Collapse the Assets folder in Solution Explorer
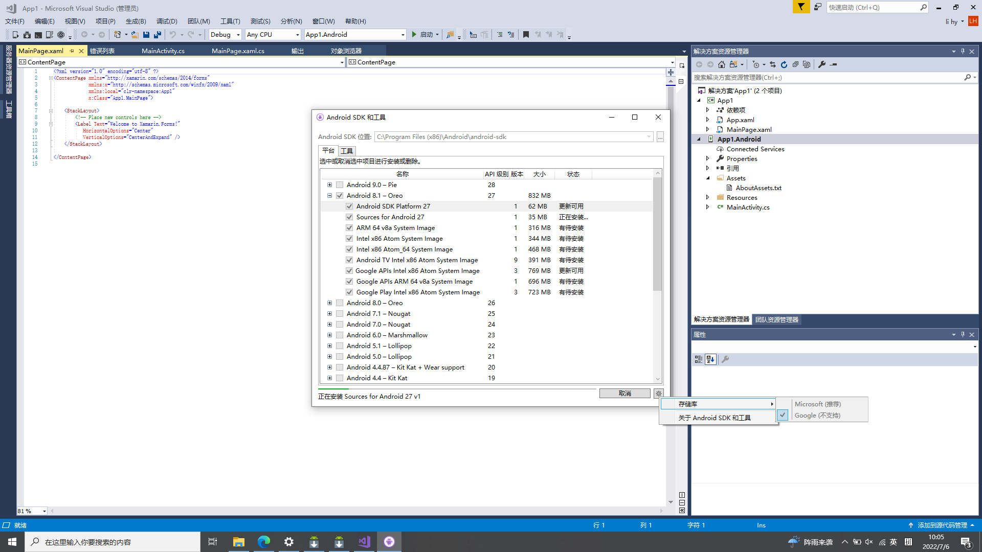Screen dimensions: 982x552 tap(708, 178)
